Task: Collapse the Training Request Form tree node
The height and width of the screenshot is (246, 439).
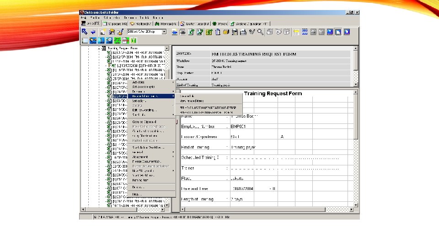Action: click(x=99, y=48)
